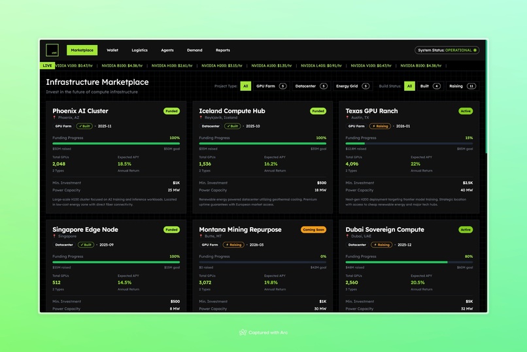The image size is (527, 352).
Task: Click the 1,536 Total GPUs value
Action: click(205, 164)
